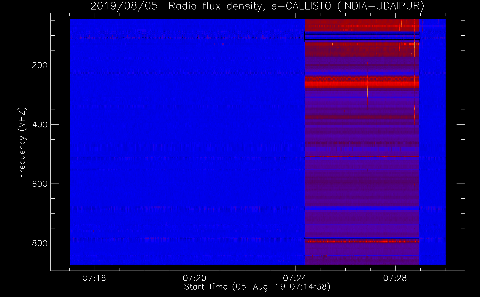Click the 200 frequency tick label
480x297 pixels.
click(40, 65)
